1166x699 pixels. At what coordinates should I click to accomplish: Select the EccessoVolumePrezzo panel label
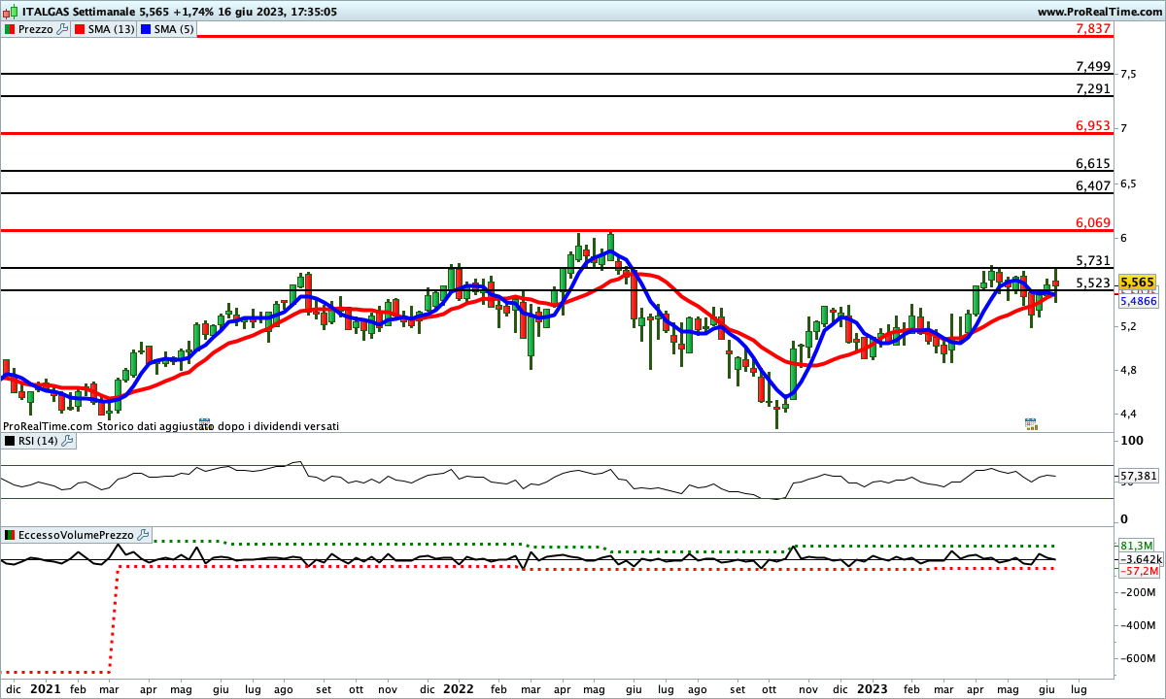(x=77, y=535)
